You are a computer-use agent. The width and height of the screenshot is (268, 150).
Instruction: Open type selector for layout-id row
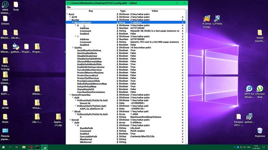click(x=117, y=103)
